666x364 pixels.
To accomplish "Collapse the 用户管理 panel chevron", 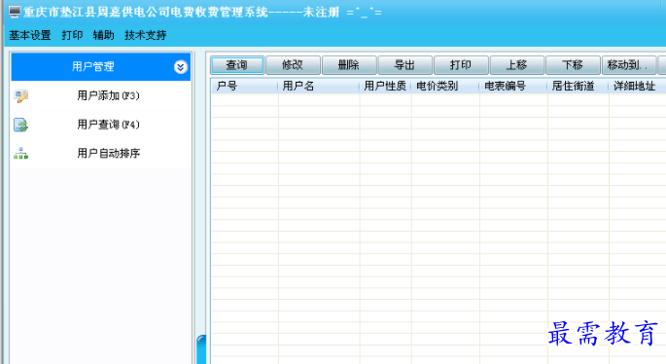I will pyautogui.click(x=181, y=67).
